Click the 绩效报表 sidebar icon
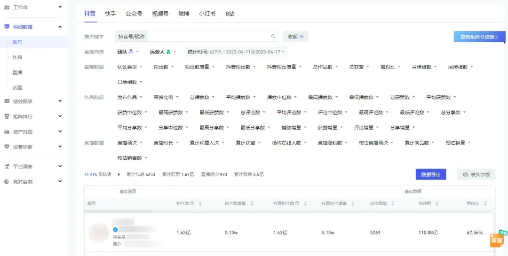 coord(7,101)
